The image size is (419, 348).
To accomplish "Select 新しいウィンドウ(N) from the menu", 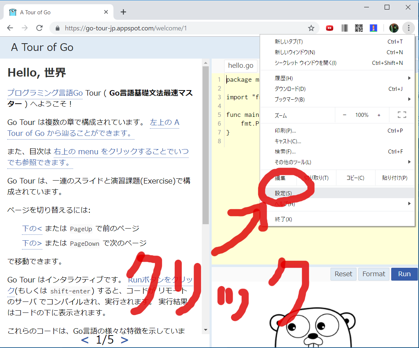I will click(x=337, y=52).
